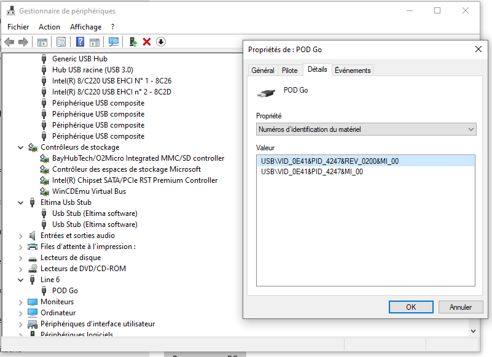Select the WinCDEmu Virtual Bus device

88,191
